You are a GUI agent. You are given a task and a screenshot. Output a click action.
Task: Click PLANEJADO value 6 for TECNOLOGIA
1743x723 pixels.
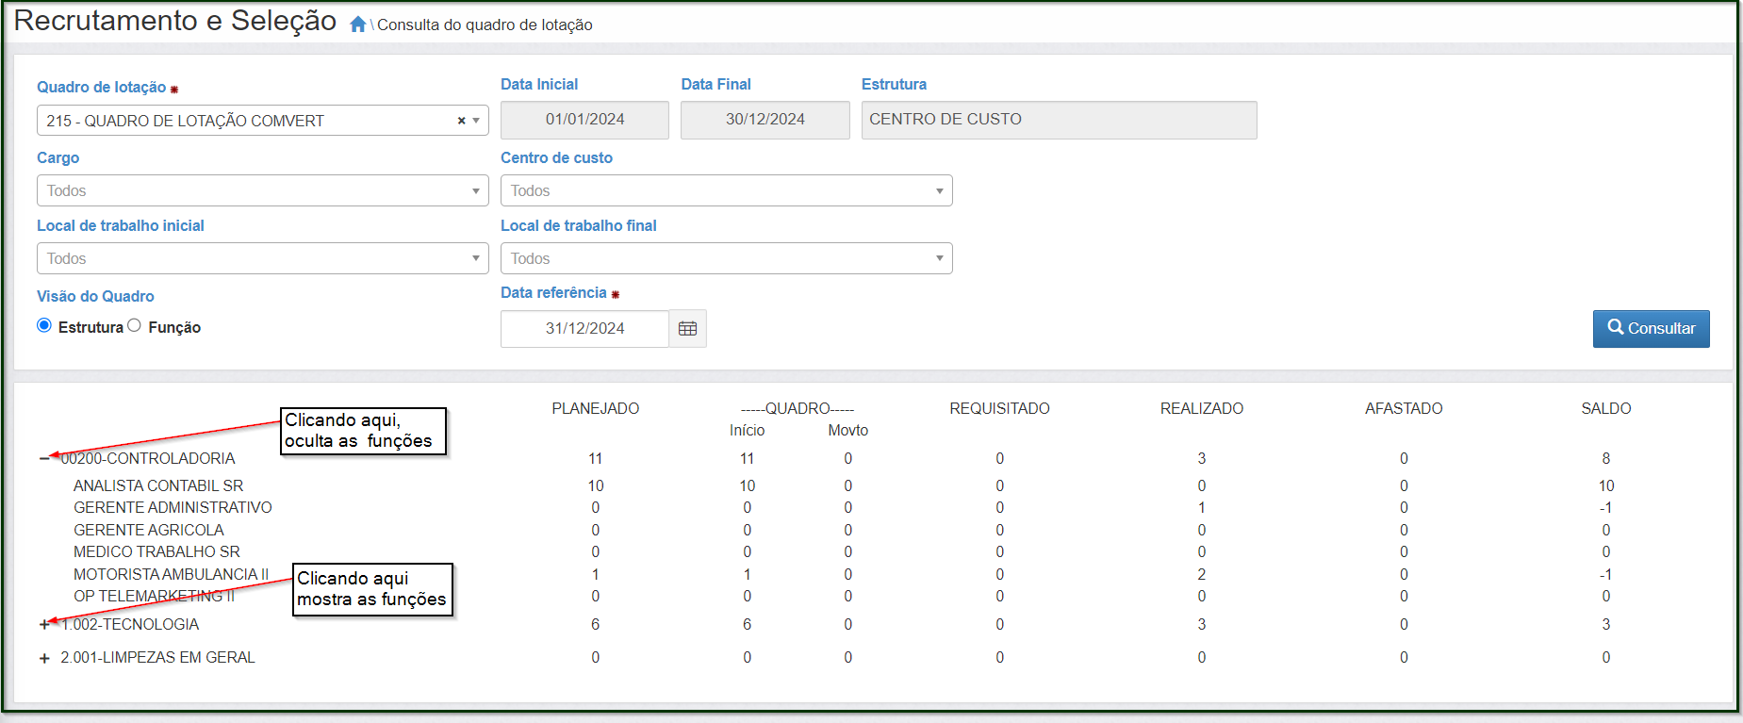coord(596,624)
